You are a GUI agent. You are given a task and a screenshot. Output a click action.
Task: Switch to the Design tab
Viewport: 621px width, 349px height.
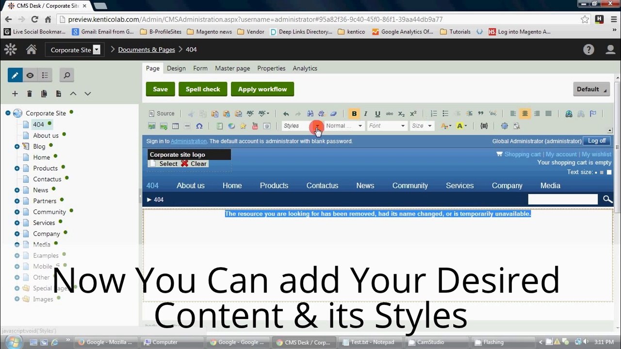(x=176, y=68)
